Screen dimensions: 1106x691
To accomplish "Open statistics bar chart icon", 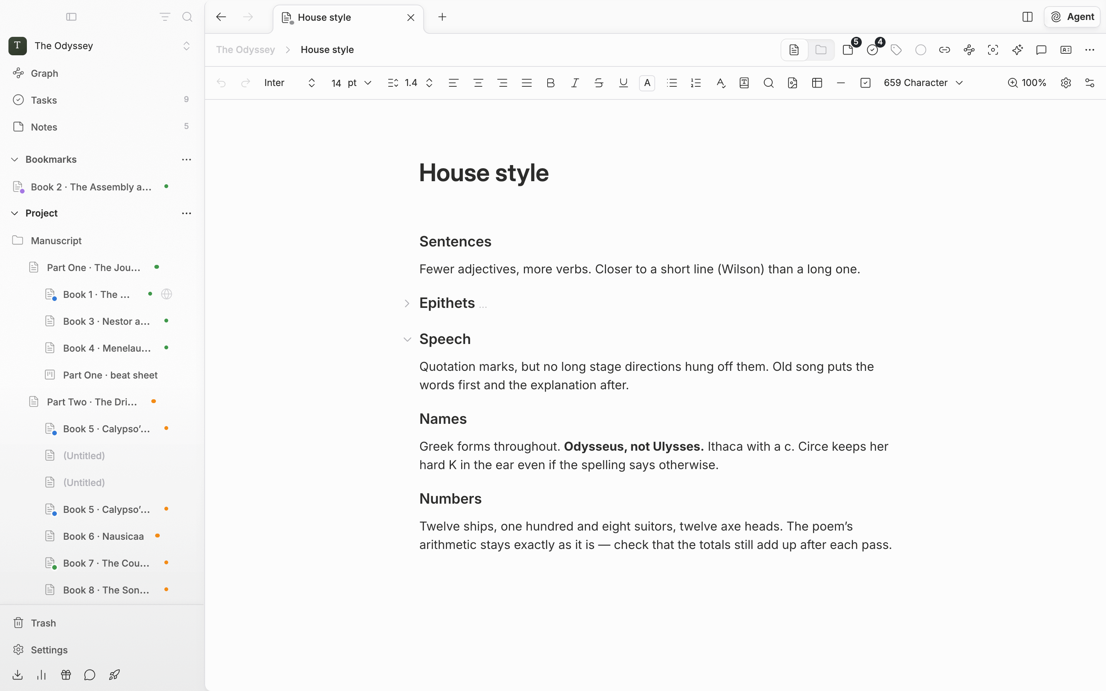I will point(41,674).
